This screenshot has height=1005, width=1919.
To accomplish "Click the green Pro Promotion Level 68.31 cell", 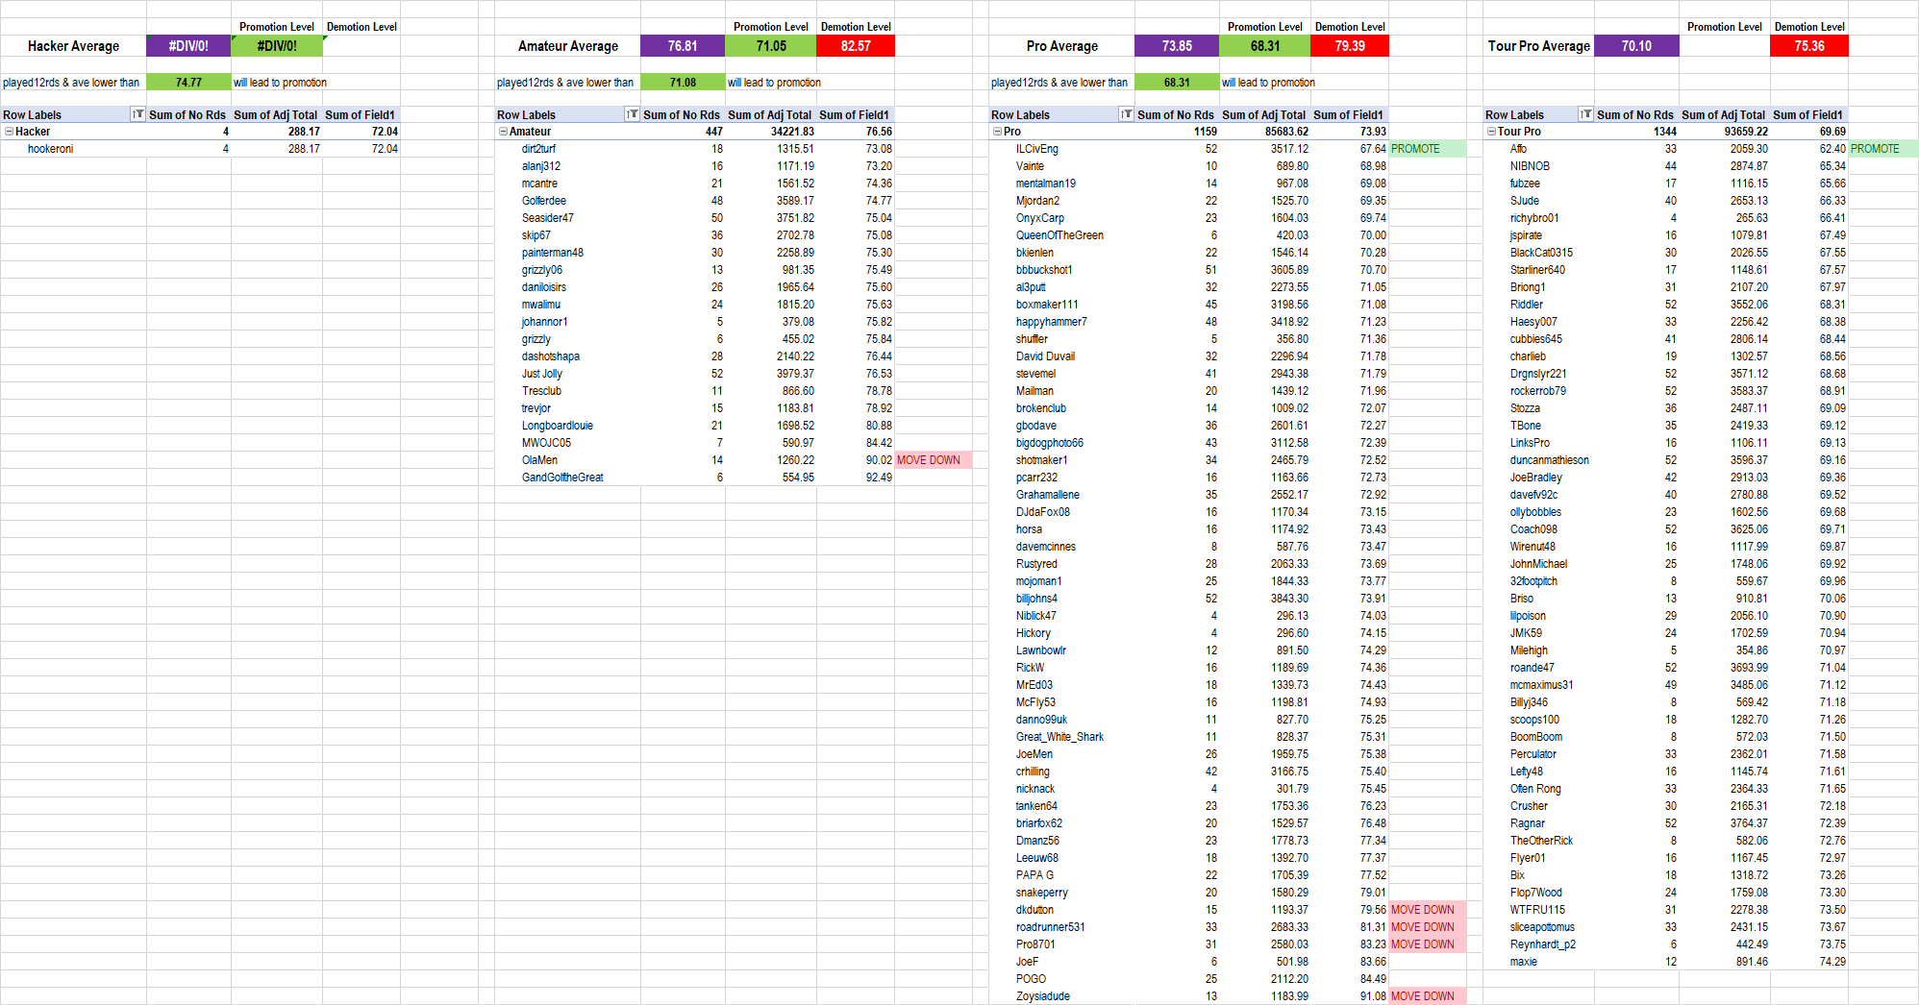I will (x=1264, y=46).
